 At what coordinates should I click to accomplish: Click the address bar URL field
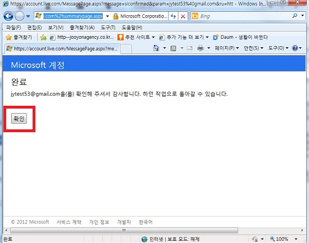click(x=73, y=16)
